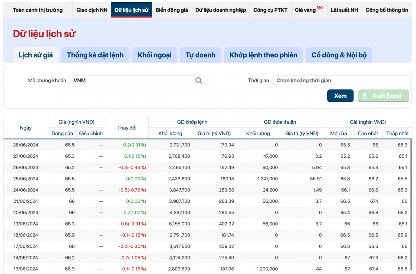Open the Chọn khoảng thời gian date picker
The image size is (416, 274).
click(x=340, y=80)
